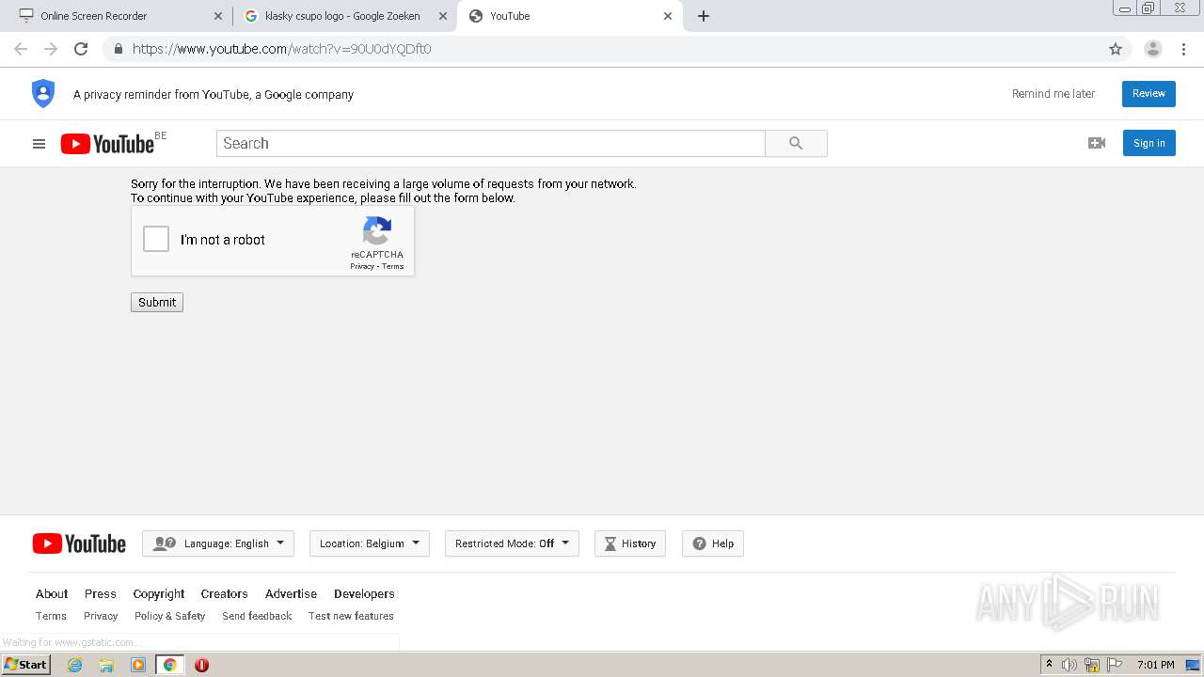Click the browser address bar URL
Viewport: 1204px width, 677px height.
coord(282,49)
